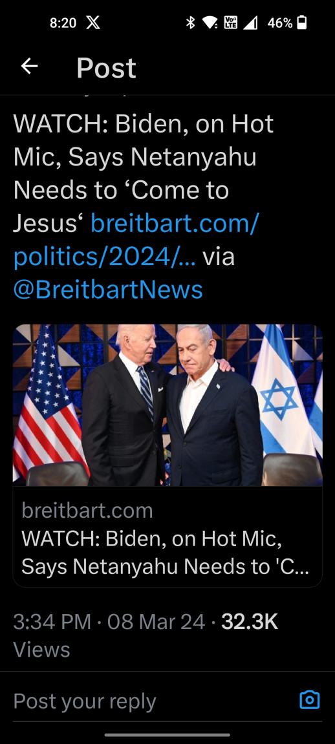The height and width of the screenshot is (744, 335).
Task: Open the camera icon in reply bar
Action: tap(310, 700)
